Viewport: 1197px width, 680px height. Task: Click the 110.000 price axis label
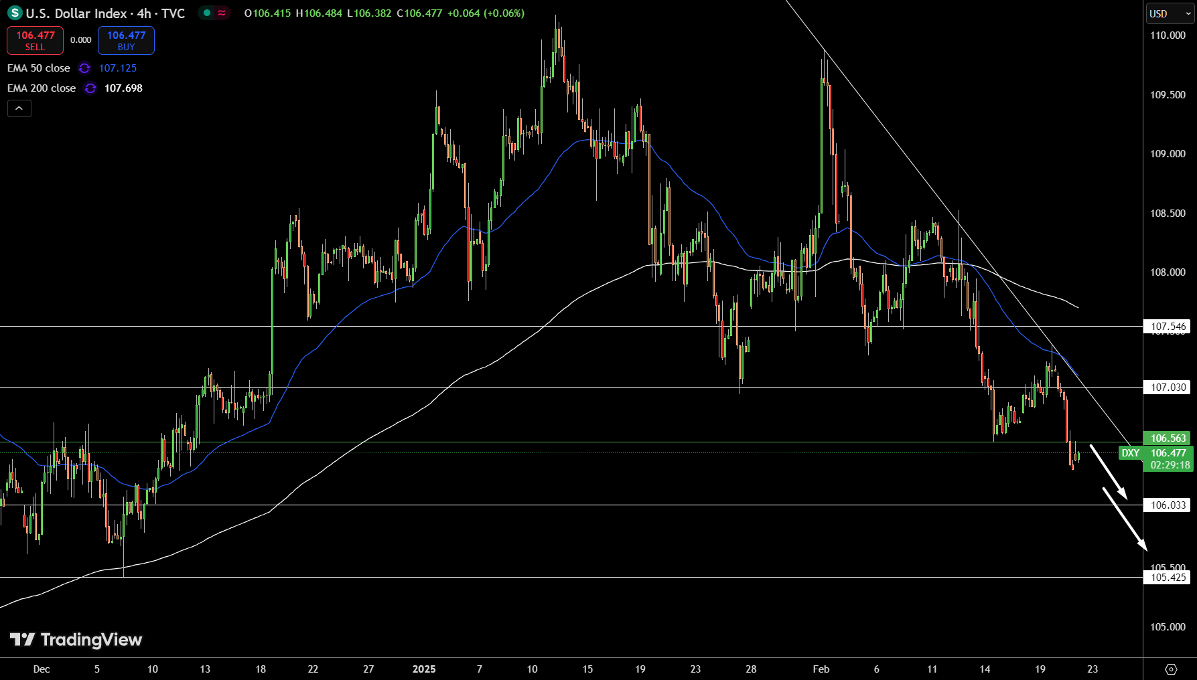pos(1168,35)
